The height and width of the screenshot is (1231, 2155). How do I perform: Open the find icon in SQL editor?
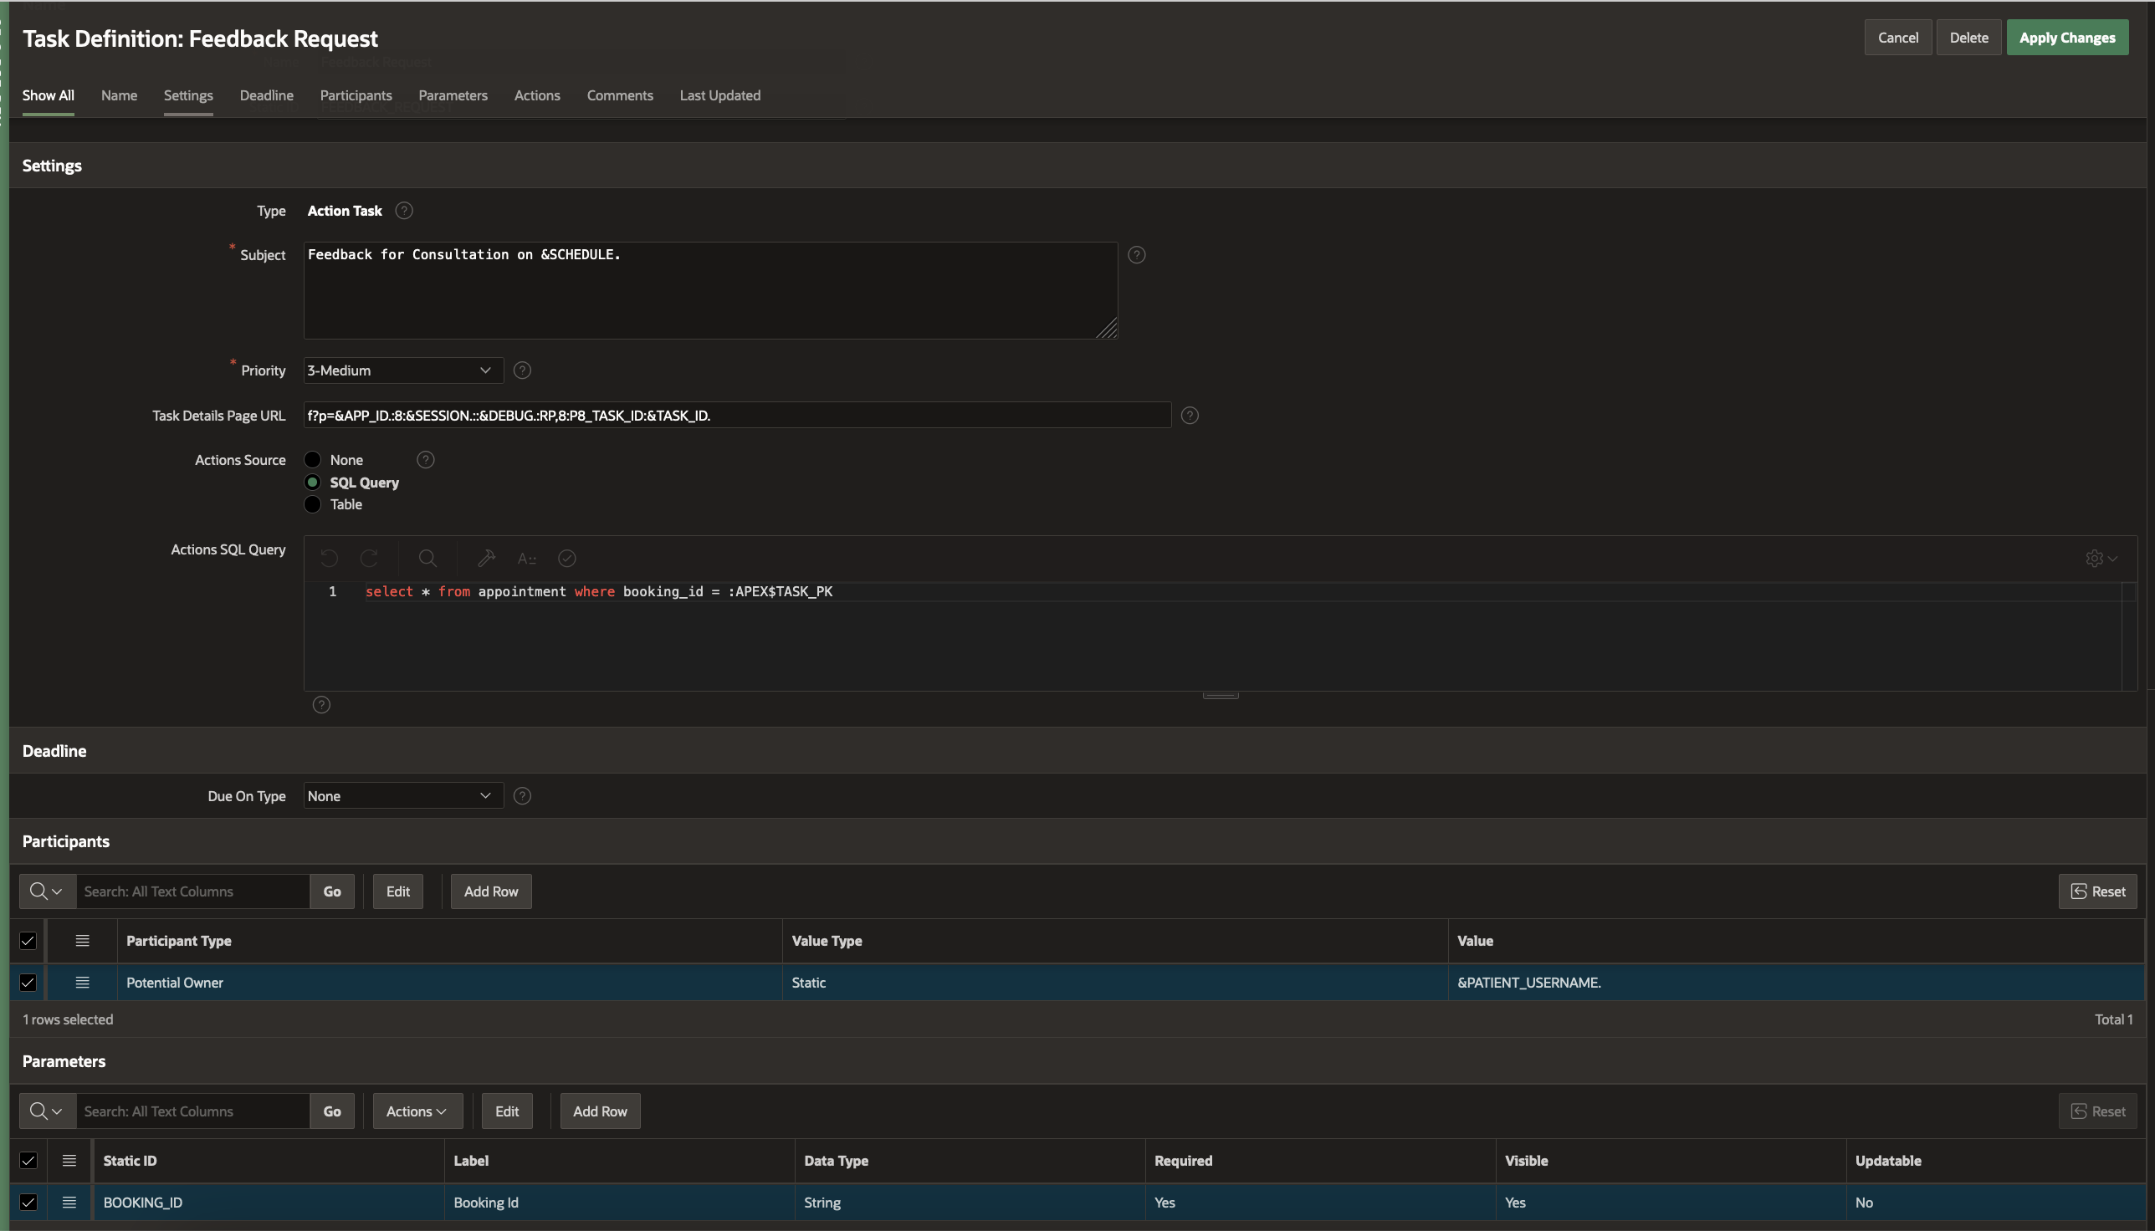pos(428,558)
